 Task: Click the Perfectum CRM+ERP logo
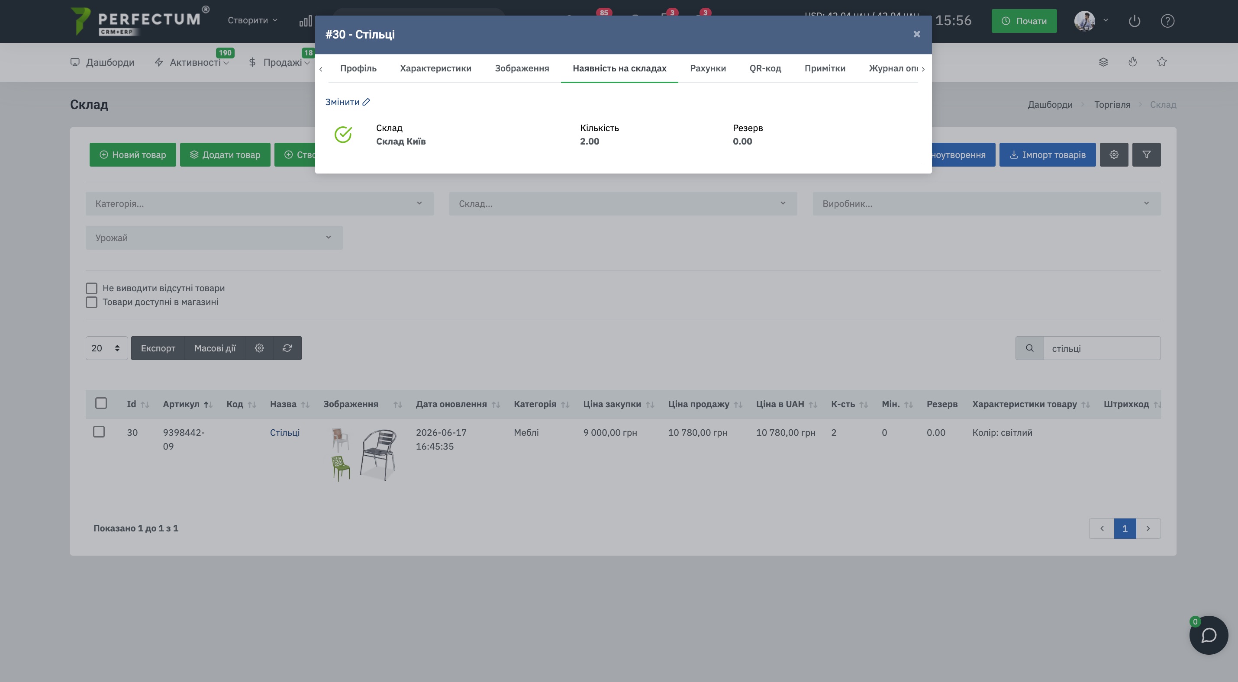[139, 21]
